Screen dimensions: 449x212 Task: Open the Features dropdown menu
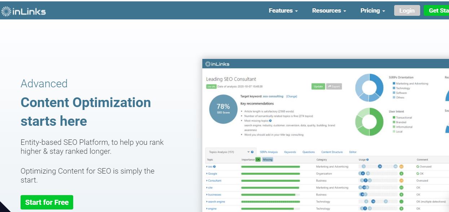point(283,11)
